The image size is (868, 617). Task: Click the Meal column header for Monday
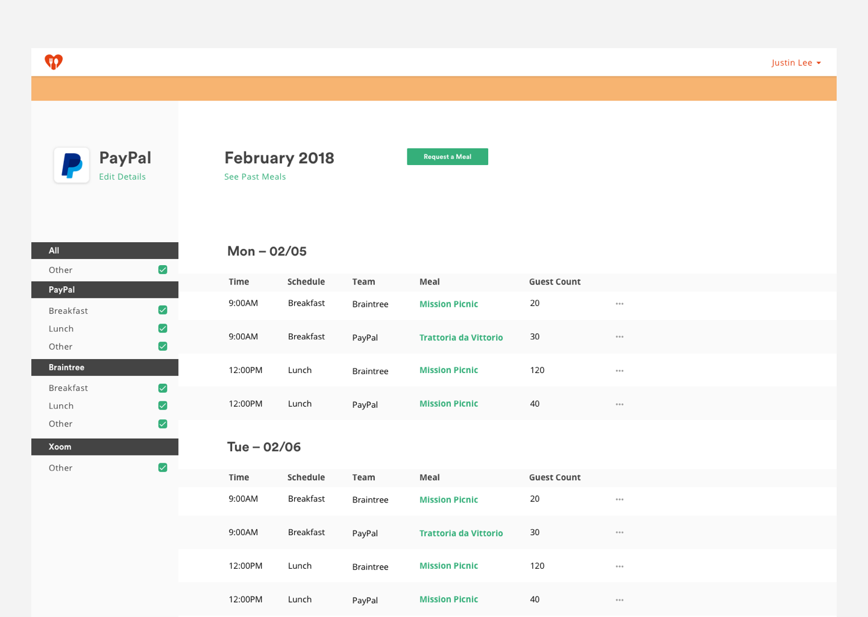(x=430, y=282)
